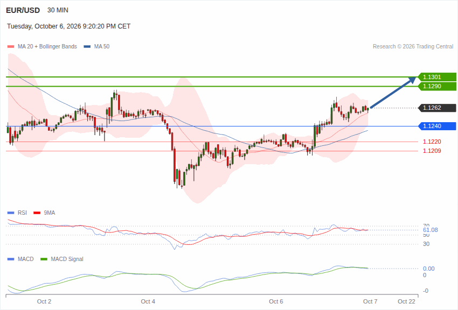Click the 30 MIN timeframe label
The image size is (458, 310).
tap(58, 10)
